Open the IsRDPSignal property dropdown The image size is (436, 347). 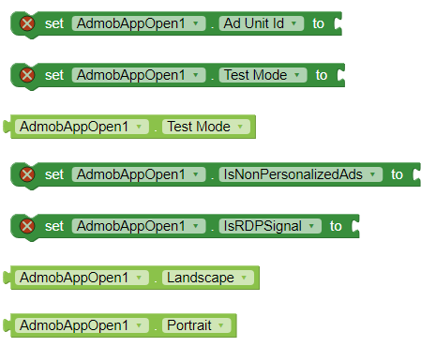pyautogui.click(x=270, y=226)
